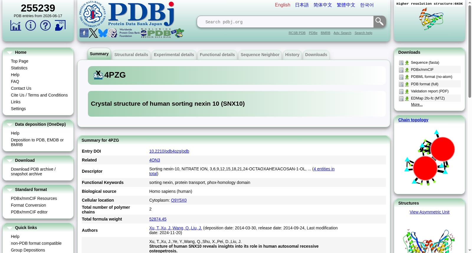Open the PDB 101 tutorial icon
This screenshot has width=472, height=253.
click(60, 25)
